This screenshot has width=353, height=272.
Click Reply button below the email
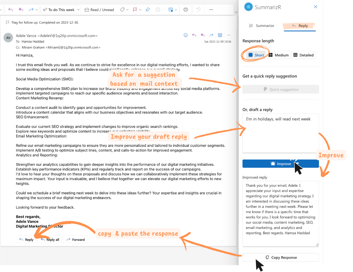[x=26, y=240]
